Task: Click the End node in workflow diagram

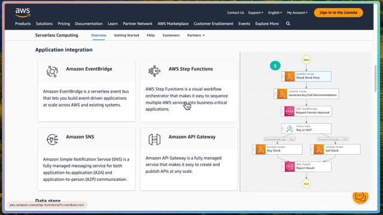Action: (x=306, y=183)
